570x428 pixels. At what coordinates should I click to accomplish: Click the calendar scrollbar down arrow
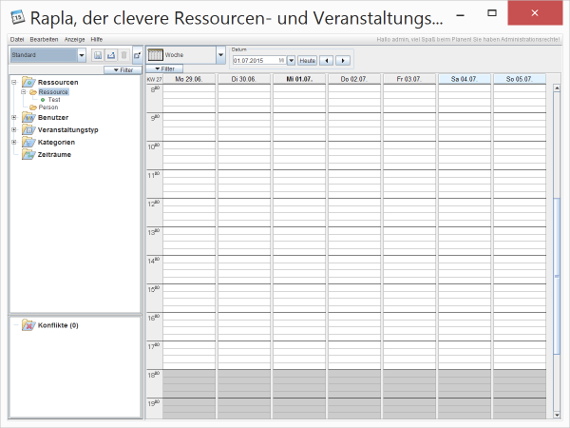click(x=557, y=415)
